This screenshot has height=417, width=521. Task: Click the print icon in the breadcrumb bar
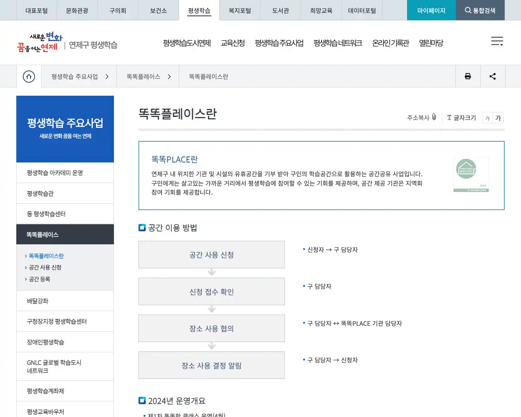pos(468,76)
